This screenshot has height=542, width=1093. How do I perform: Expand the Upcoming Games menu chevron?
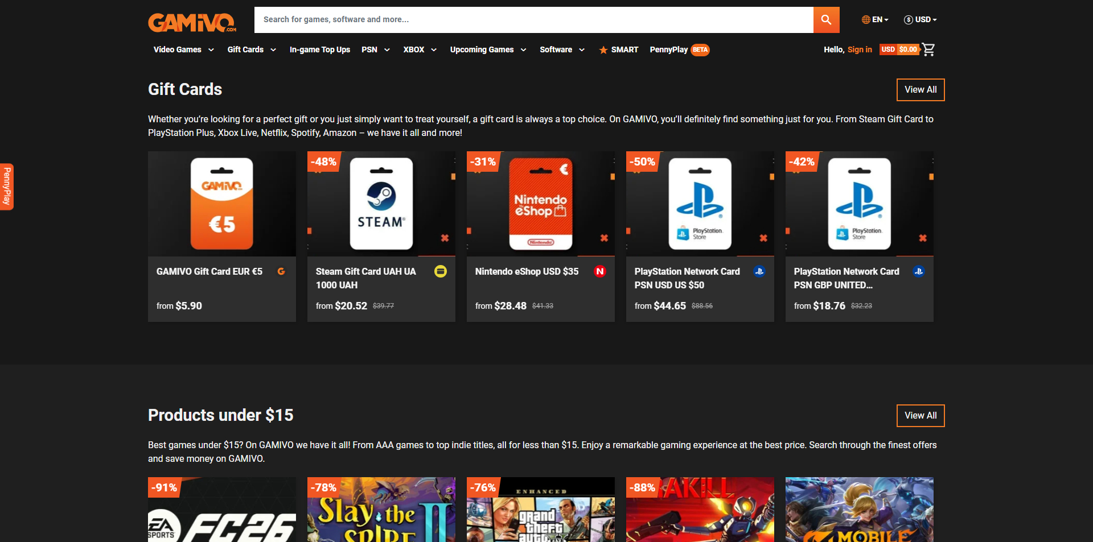pos(523,50)
